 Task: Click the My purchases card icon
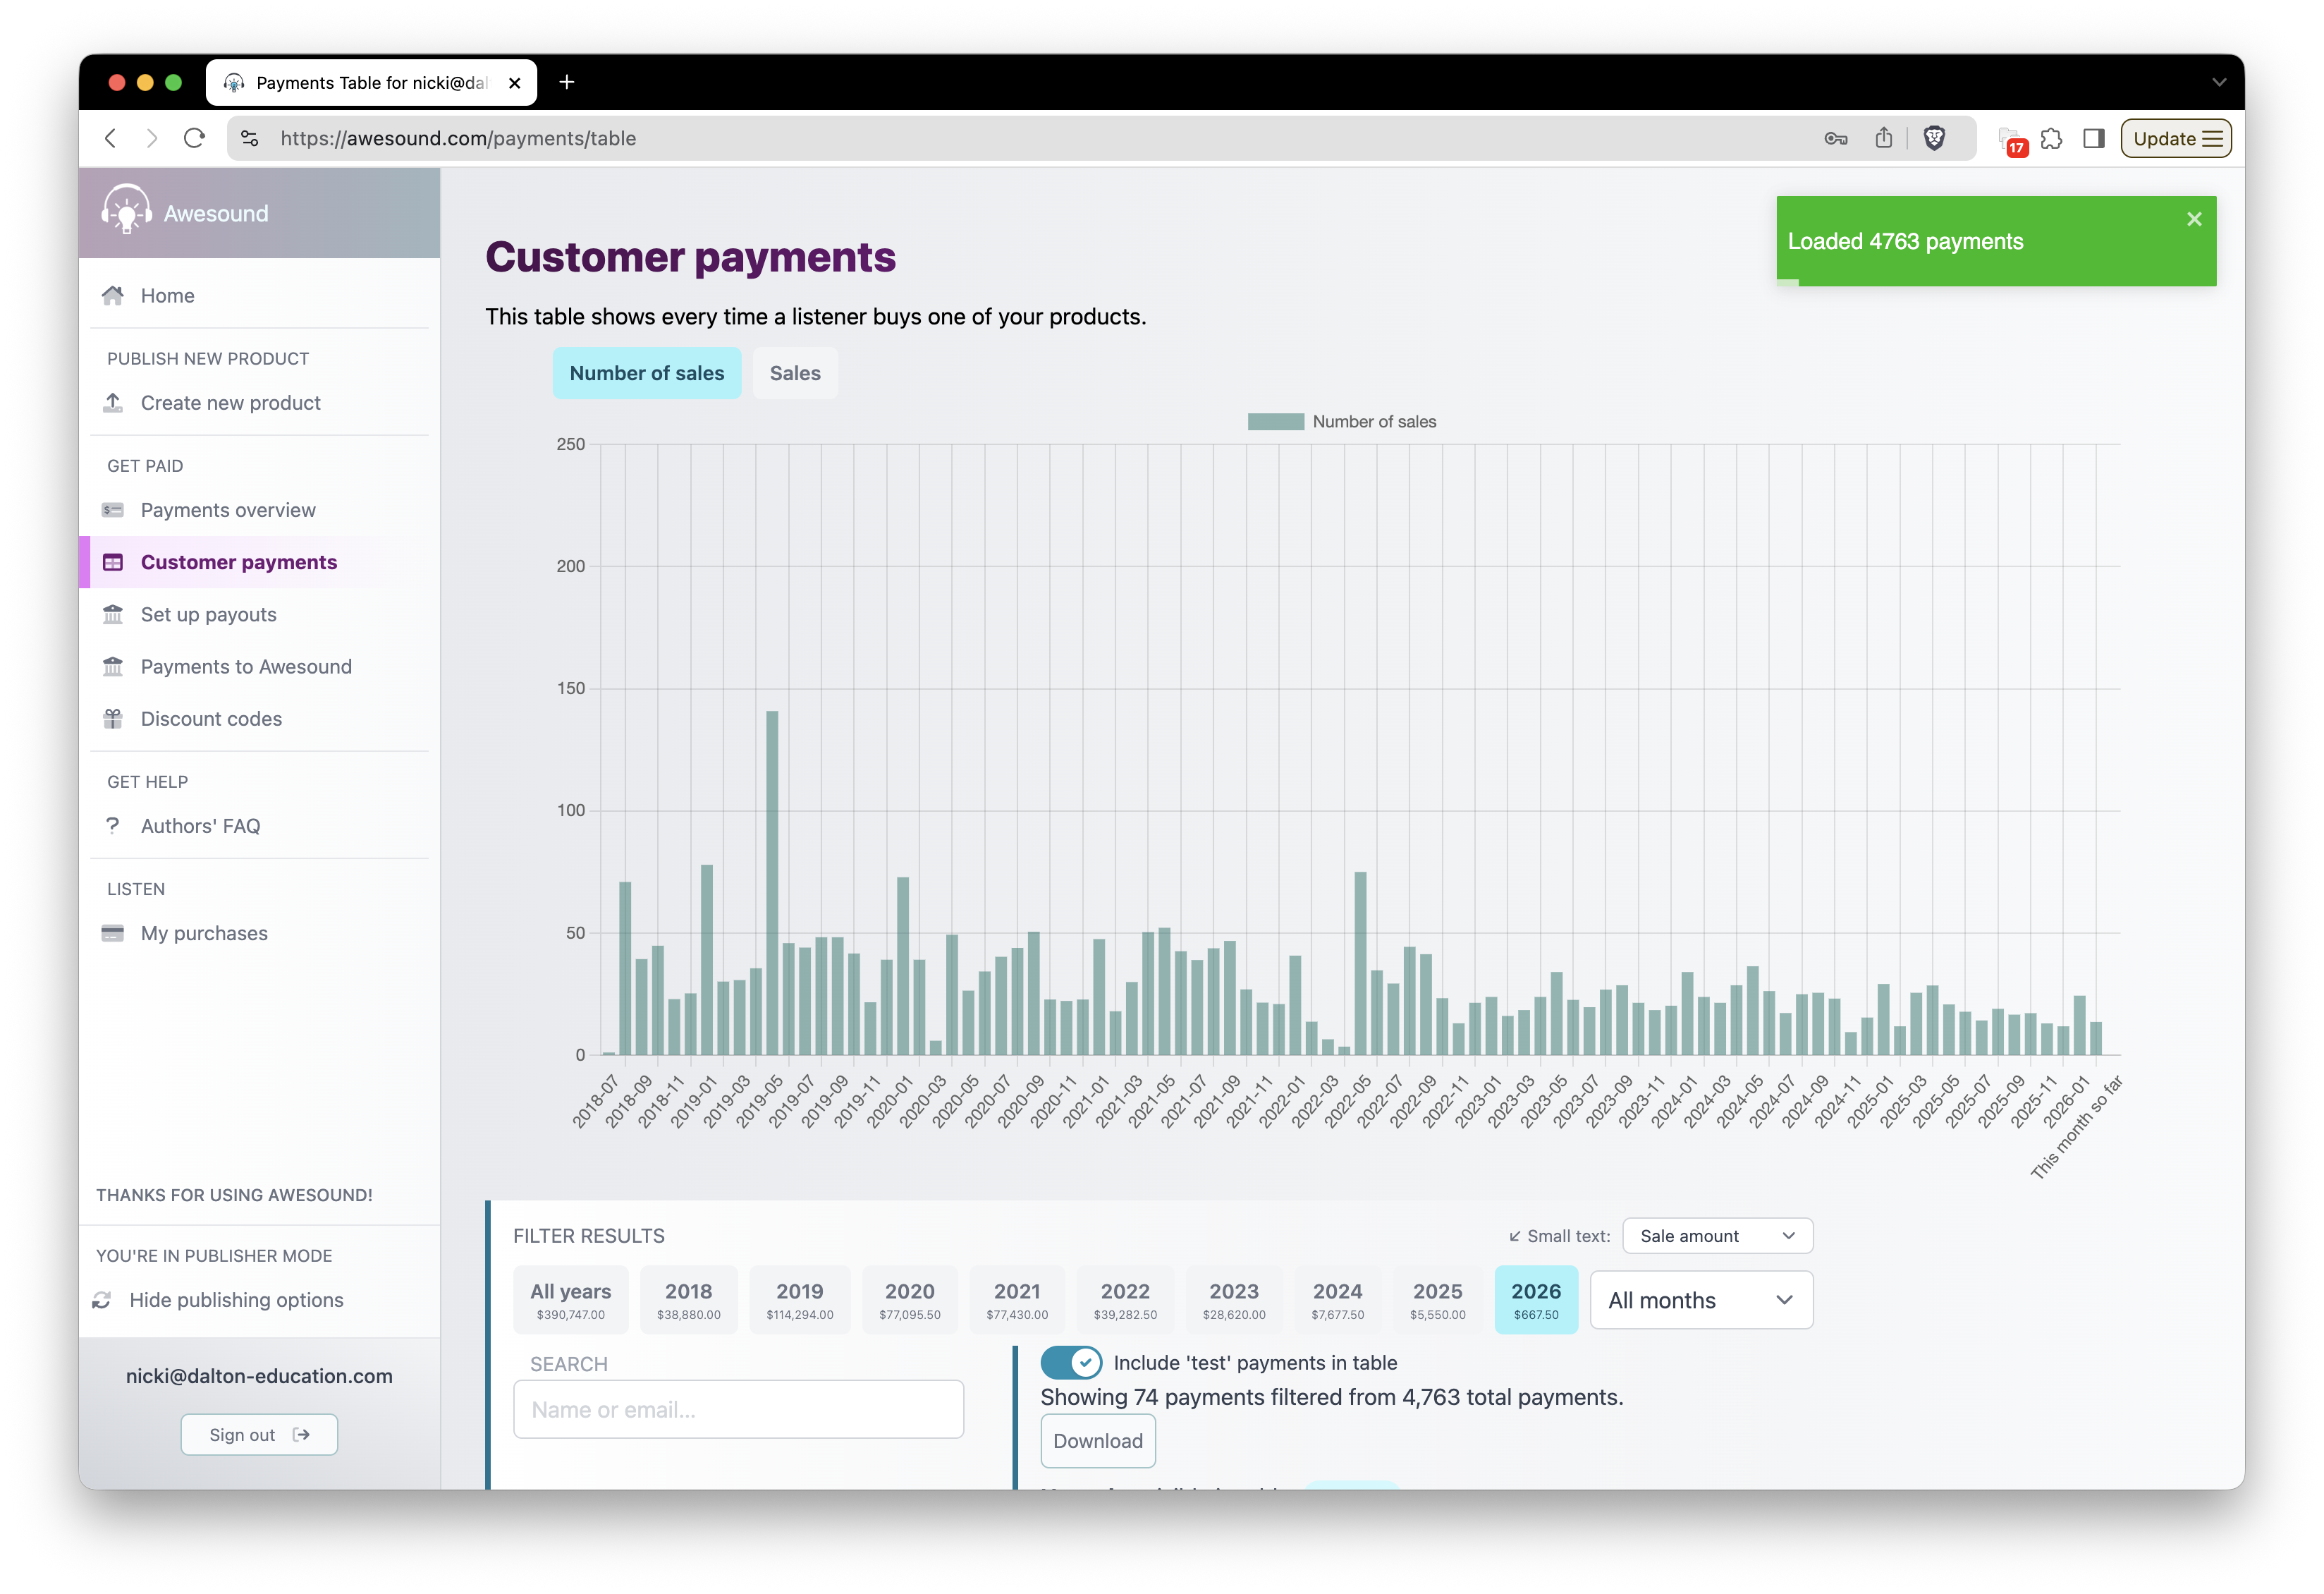tap(113, 932)
